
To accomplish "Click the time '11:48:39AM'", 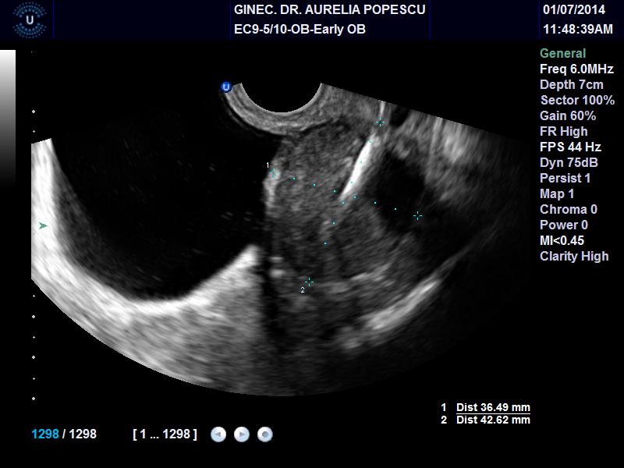I will point(578,29).
